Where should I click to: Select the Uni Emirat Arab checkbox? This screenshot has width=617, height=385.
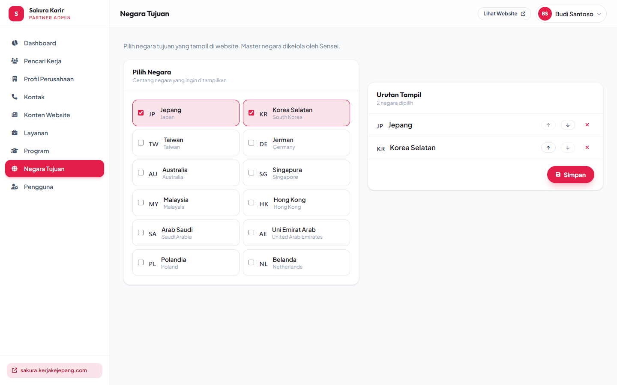click(x=251, y=233)
